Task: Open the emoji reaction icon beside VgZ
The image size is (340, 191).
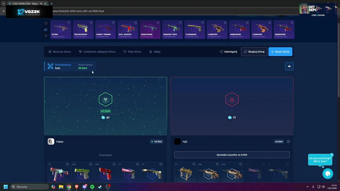Action: pyautogui.click(x=288, y=142)
